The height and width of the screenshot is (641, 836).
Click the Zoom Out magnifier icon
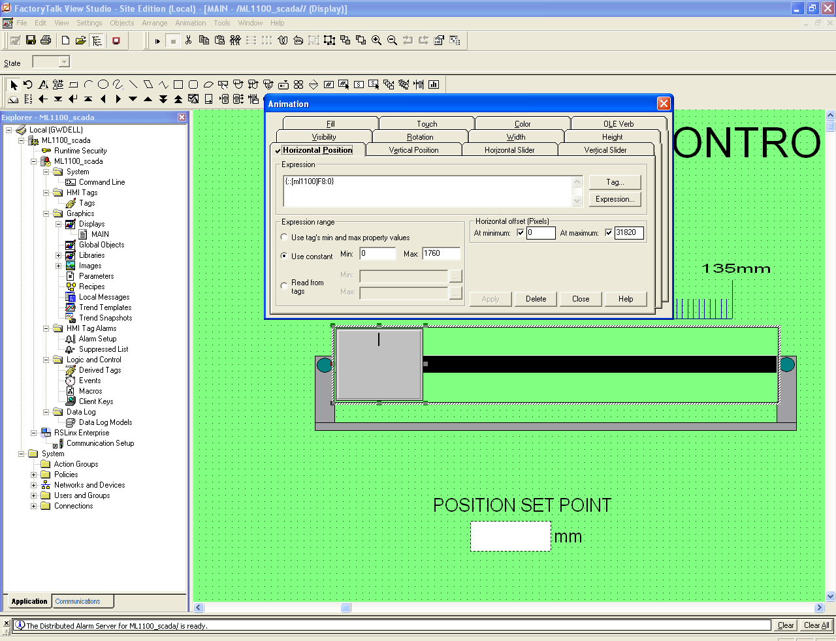392,40
